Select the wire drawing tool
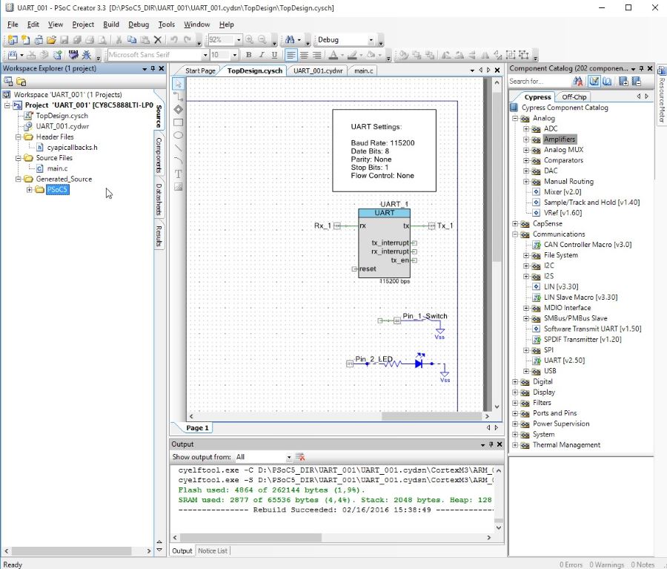The image size is (667, 569). pyautogui.click(x=178, y=96)
